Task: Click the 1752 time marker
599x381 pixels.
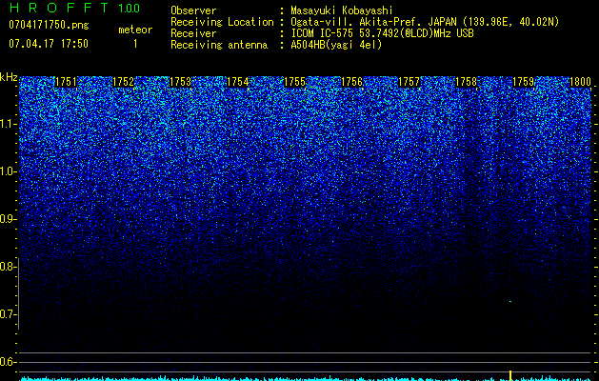Action: (124, 82)
